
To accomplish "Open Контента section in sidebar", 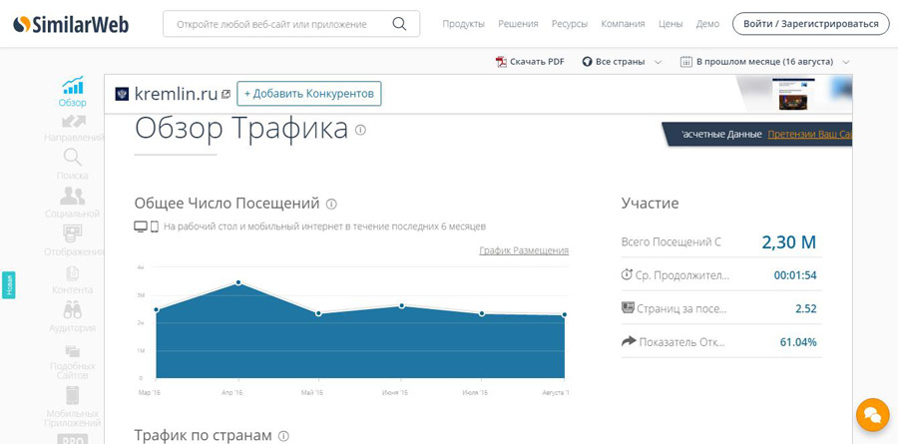I will point(73,279).
